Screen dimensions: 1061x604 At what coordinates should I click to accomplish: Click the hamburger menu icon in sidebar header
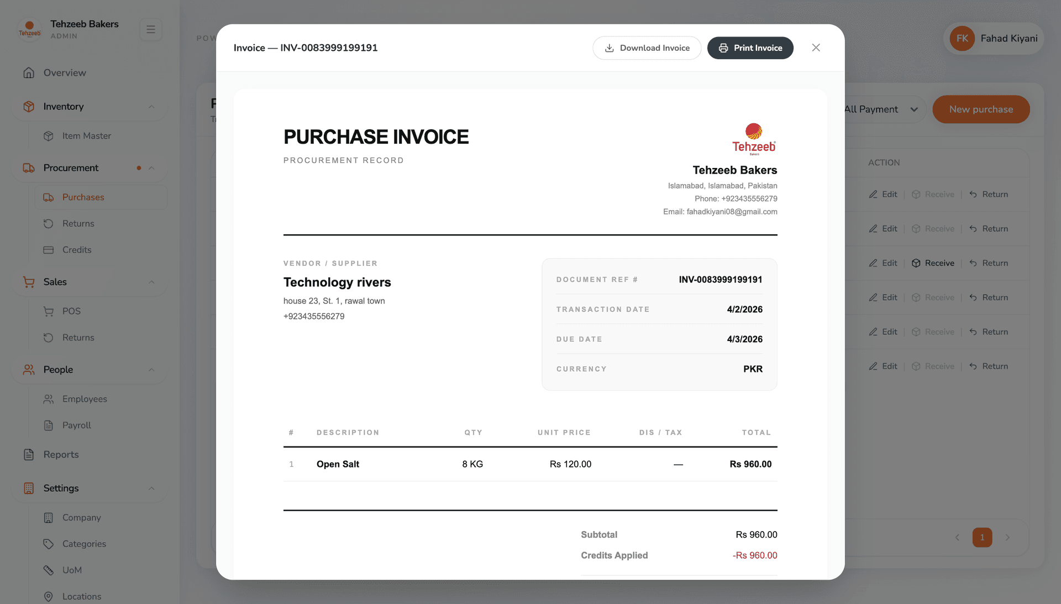(150, 29)
